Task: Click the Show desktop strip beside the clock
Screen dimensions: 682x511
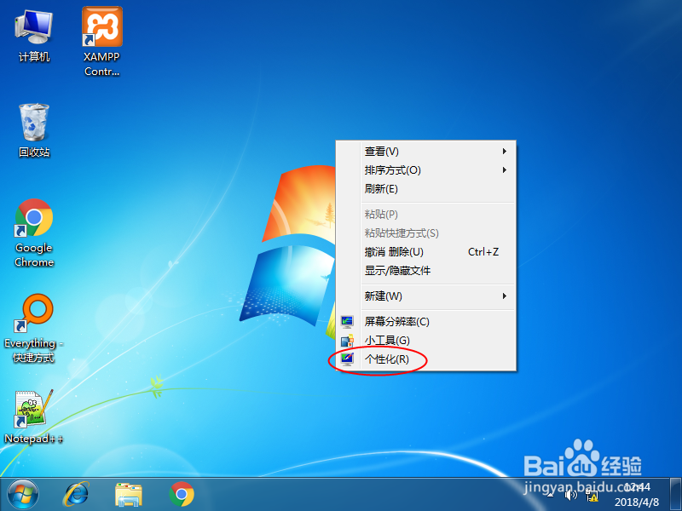Action: tap(675, 495)
